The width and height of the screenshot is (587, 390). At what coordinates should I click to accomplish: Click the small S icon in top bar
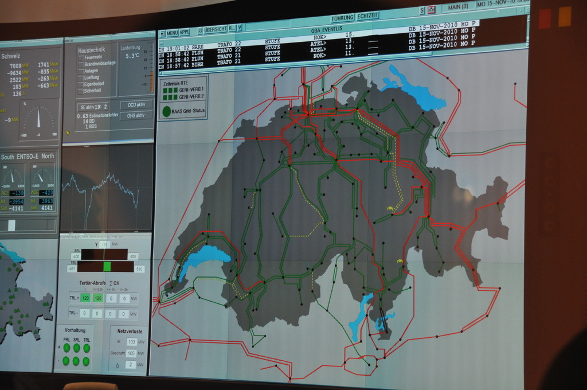coord(422,10)
